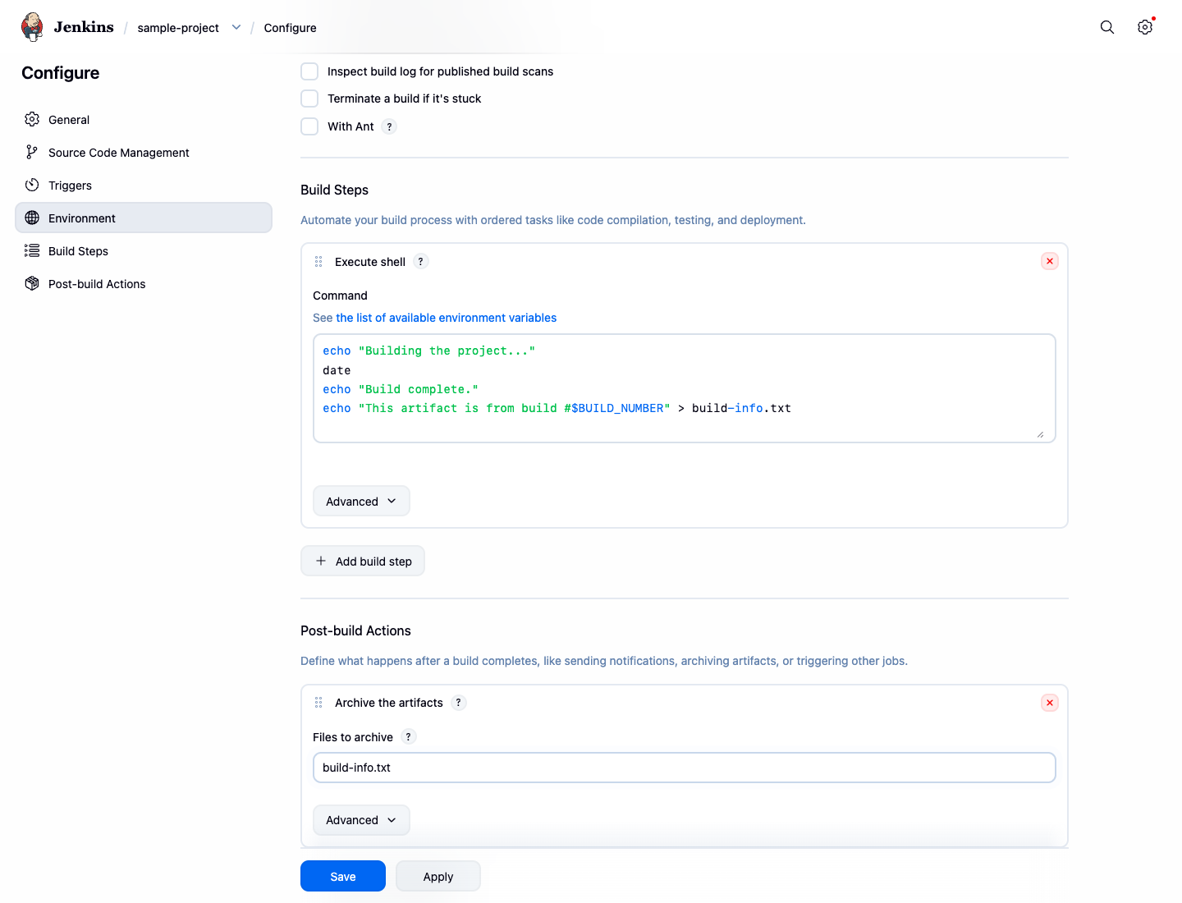Click the Jenkins butler logo

(x=33, y=27)
